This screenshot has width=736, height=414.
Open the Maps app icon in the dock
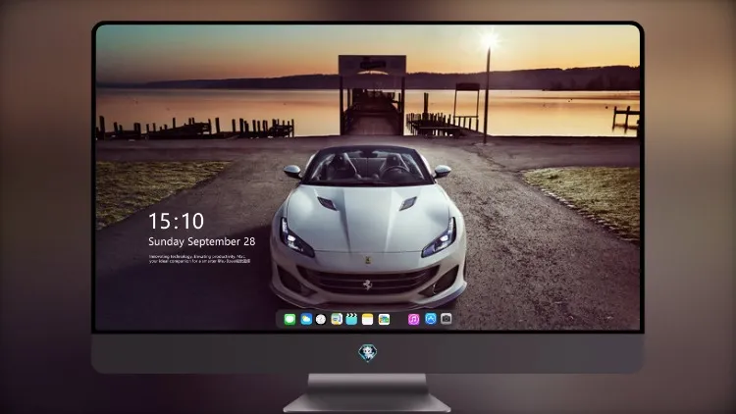tap(384, 319)
